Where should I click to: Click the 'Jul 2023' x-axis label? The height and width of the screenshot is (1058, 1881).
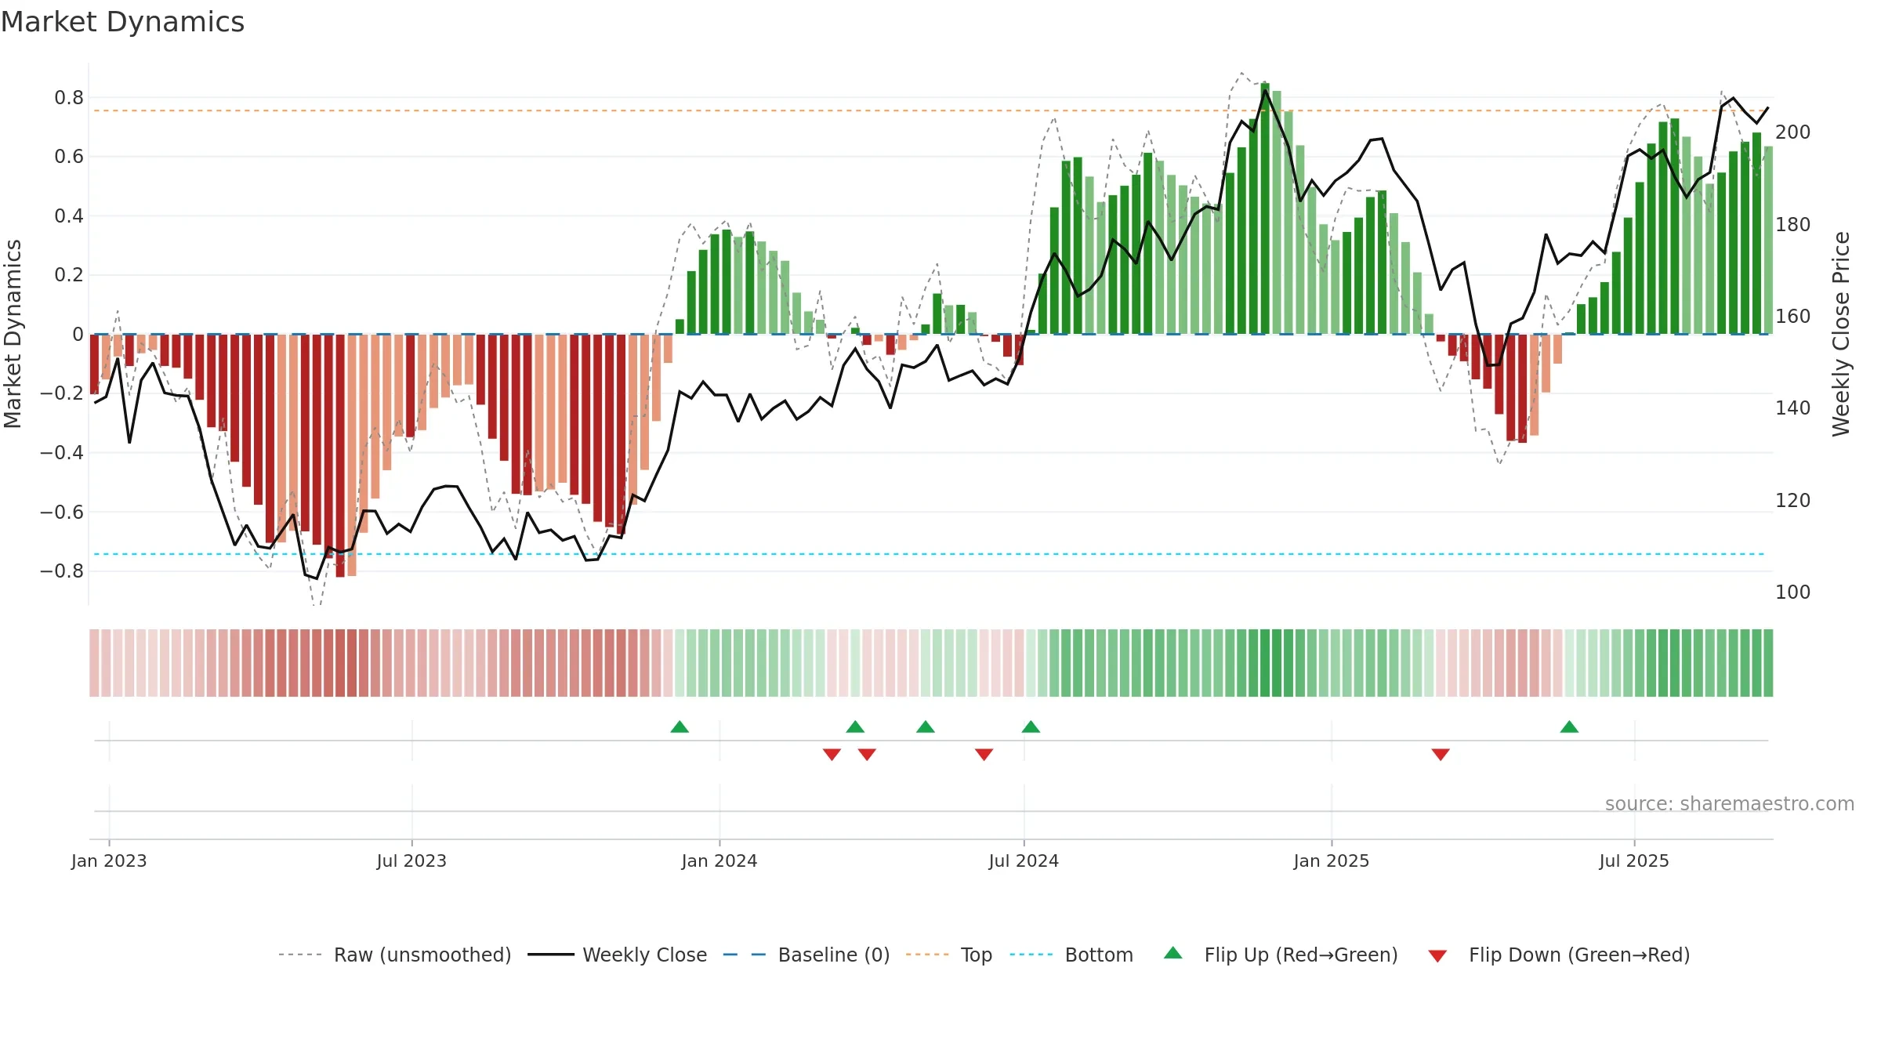point(411,861)
